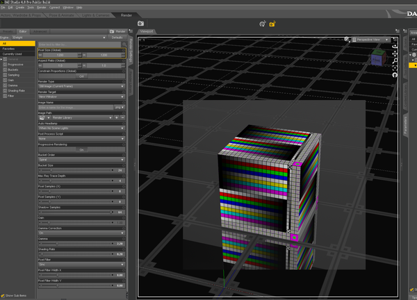Open Render Settings pane options menu icon
Screen dimensions: 417x300
(x=131, y=31)
